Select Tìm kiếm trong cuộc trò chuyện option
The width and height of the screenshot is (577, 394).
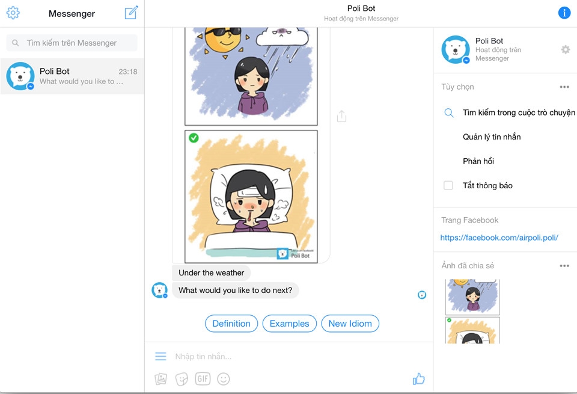519,112
